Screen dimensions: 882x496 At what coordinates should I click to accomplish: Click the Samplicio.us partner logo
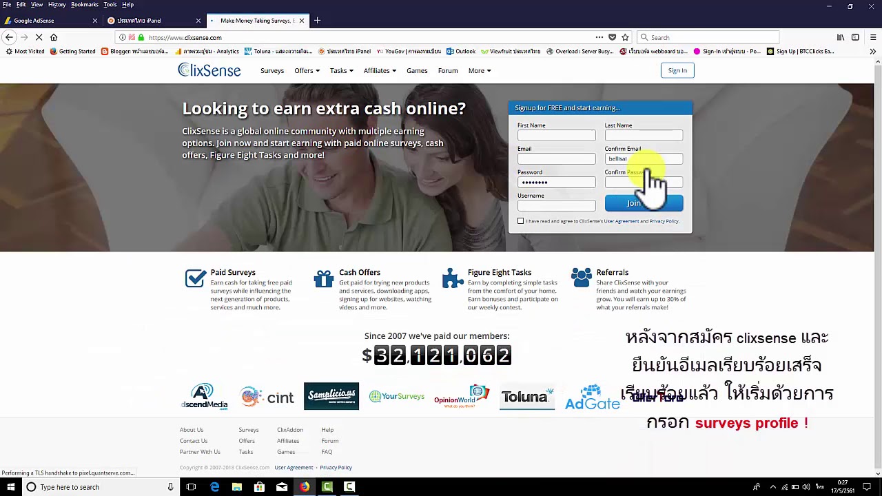click(331, 396)
